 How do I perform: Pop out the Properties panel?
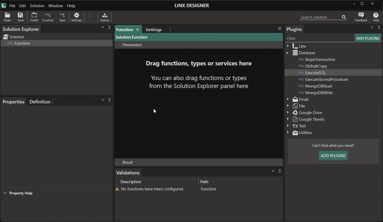point(103,100)
